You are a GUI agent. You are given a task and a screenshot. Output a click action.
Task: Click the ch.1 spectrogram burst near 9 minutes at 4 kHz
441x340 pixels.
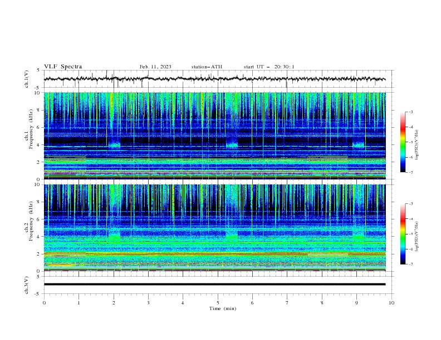click(x=359, y=144)
